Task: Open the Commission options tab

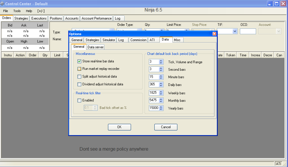Action: click(138, 40)
